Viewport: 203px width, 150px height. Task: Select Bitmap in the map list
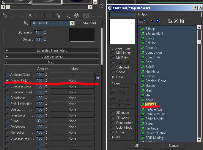pyautogui.click(x=150, y=29)
